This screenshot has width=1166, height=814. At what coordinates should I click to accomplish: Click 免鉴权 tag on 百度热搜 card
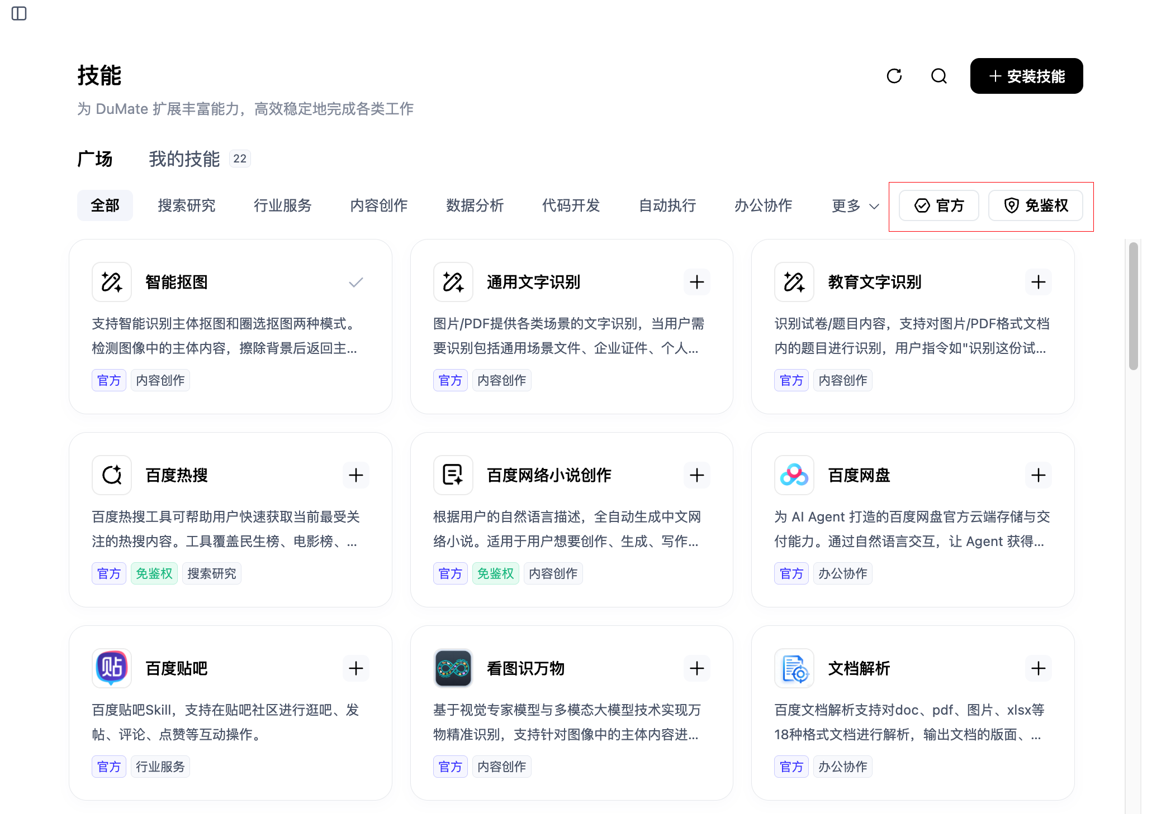click(x=154, y=573)
